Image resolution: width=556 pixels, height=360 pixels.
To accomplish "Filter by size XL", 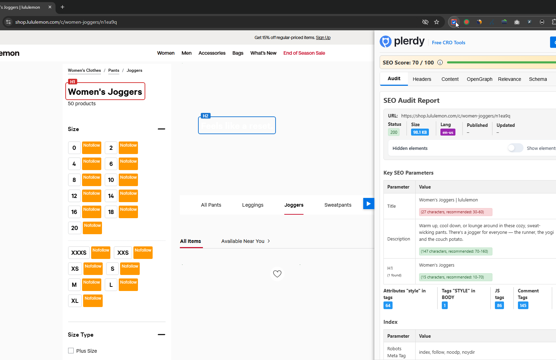I will tap(75, 301).
